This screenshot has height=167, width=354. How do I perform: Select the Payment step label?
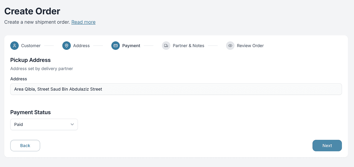(131, 46)
